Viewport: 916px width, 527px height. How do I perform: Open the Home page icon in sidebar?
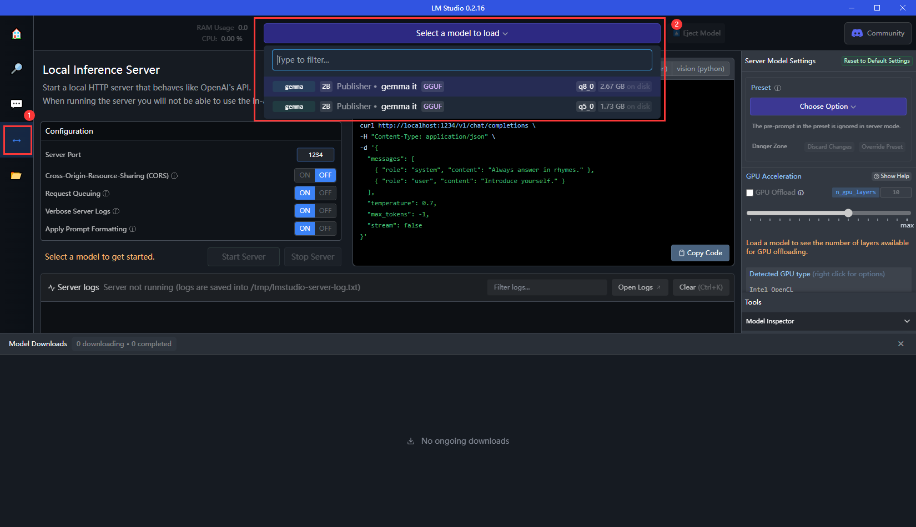[17, 34]
